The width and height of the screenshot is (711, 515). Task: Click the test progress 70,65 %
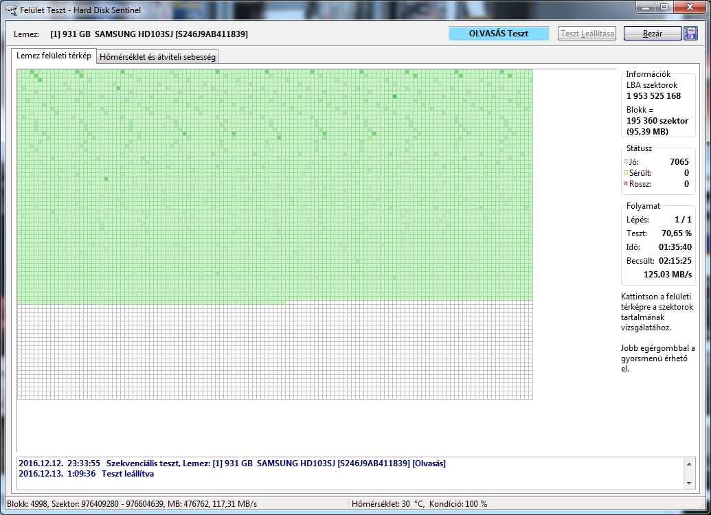coord(677,233)
